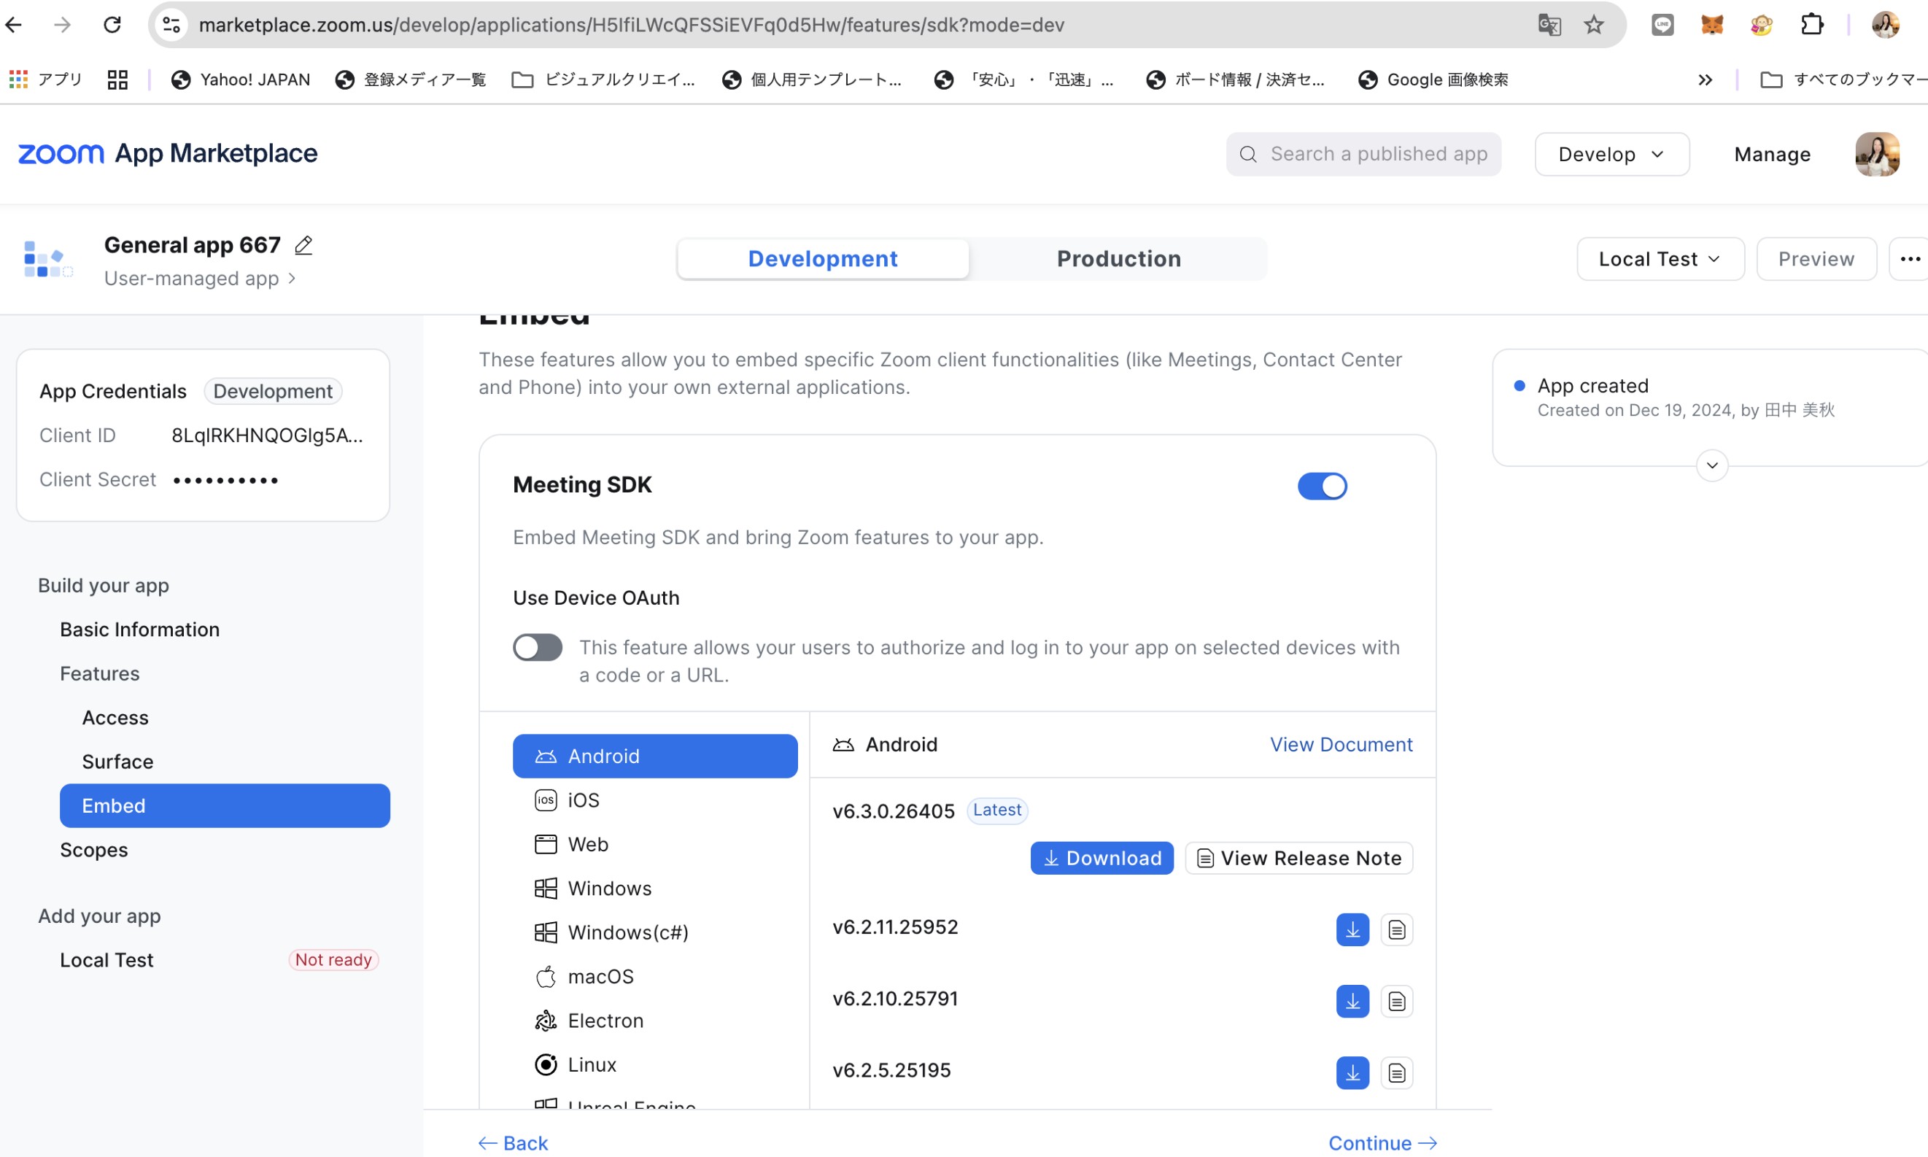The width and height of the screenshot is (1928, 1157).
Task: Open the LINE extension icon
Action: pyautogui.click(x=1662, y=25)
